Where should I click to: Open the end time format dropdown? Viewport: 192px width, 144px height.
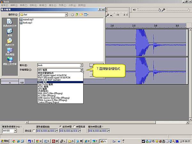point(80,131)
